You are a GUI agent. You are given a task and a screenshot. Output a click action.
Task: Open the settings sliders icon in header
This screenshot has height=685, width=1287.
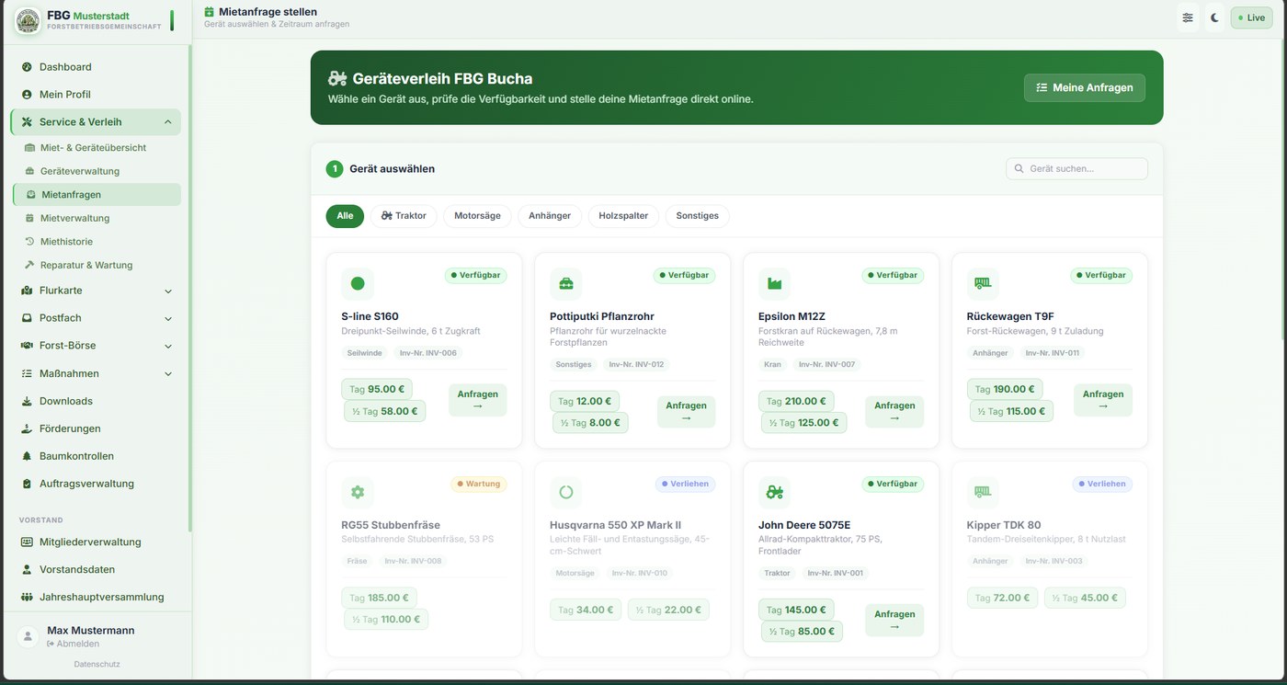[1189, 17]
